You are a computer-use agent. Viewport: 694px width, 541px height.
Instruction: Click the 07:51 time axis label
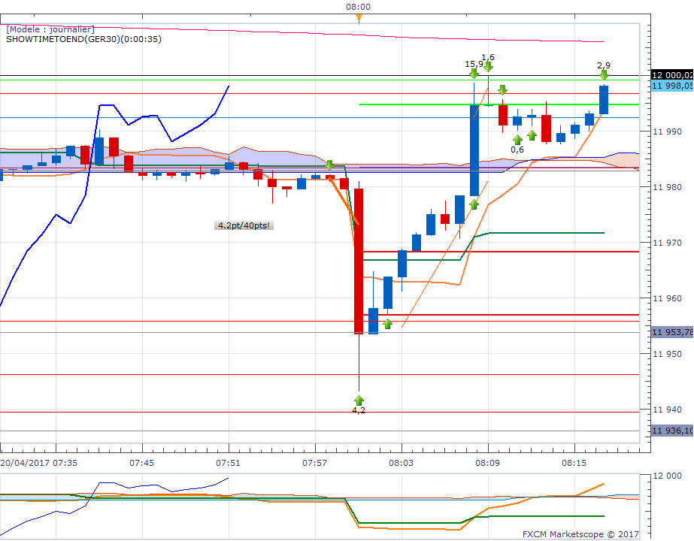point(228,463)
